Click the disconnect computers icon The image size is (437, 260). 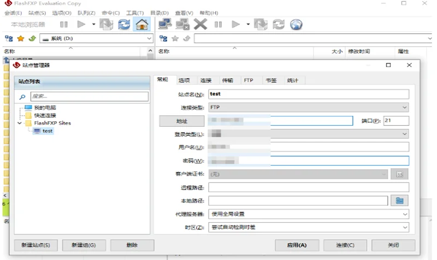click(182, 25)
